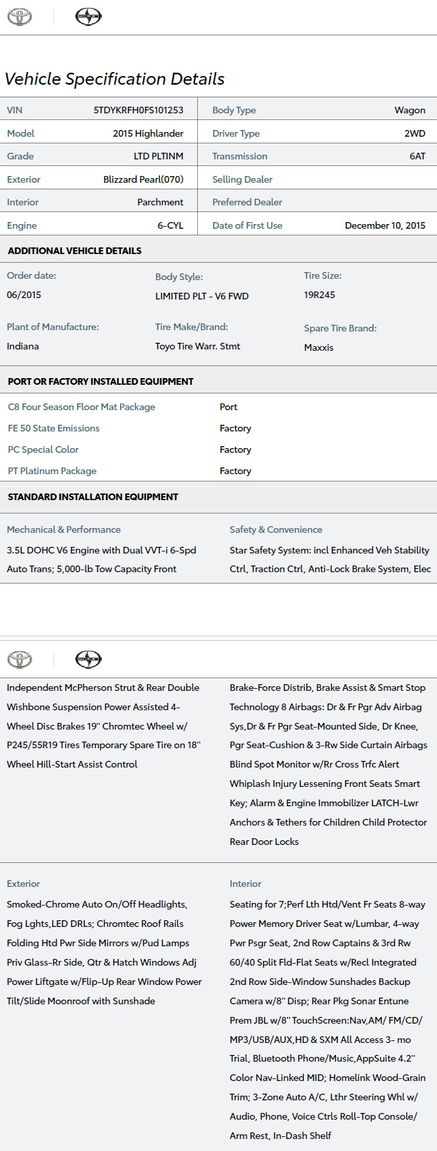Screen dimensions: 437x1151
Task: Select the VIN value 5TDYKRFH0FS101253
Action: click(x=139, y=110)
